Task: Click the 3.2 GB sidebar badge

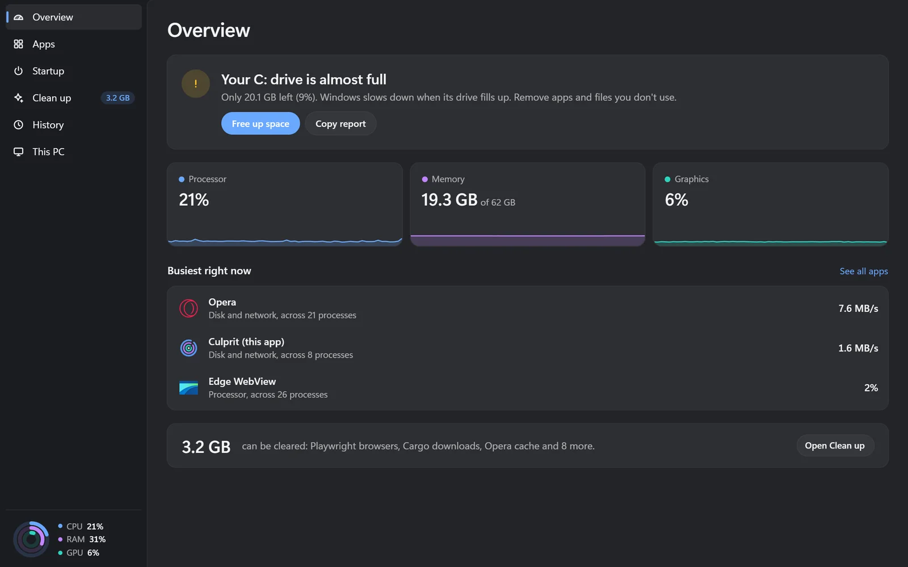Action: click(117, 98)
